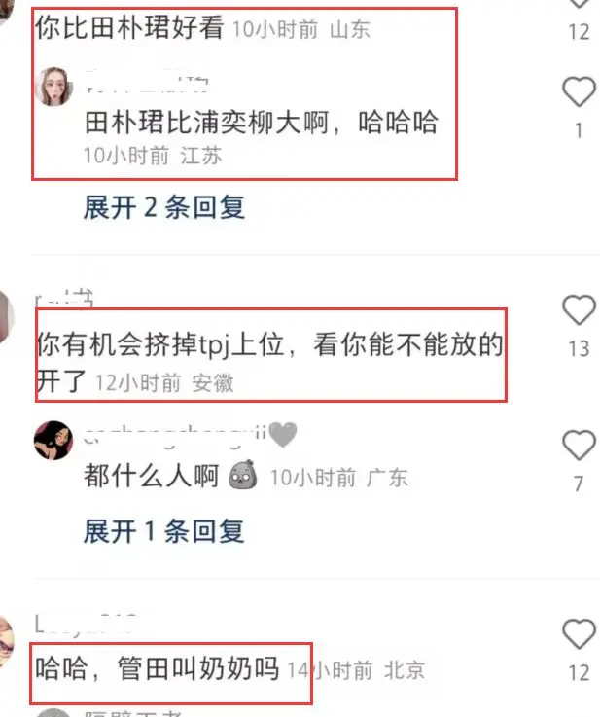Tap the like count 13
Image resolution: width=600 pixels, height=717 pixels.
[579, 349]
